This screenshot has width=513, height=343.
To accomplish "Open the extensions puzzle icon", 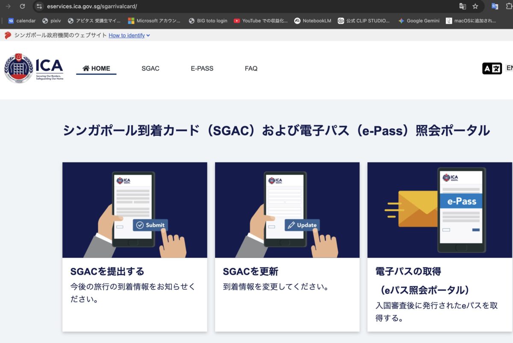I will click(509, 6).
